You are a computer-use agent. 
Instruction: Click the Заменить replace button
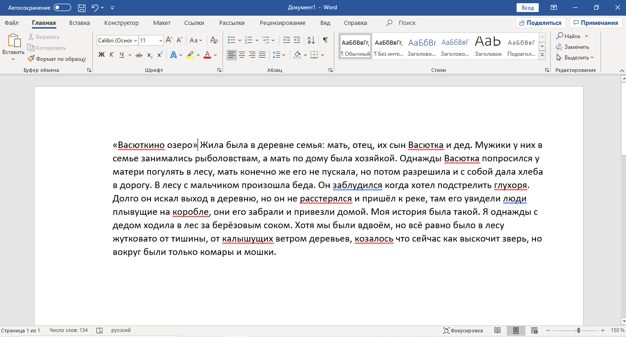click(572, 47)
